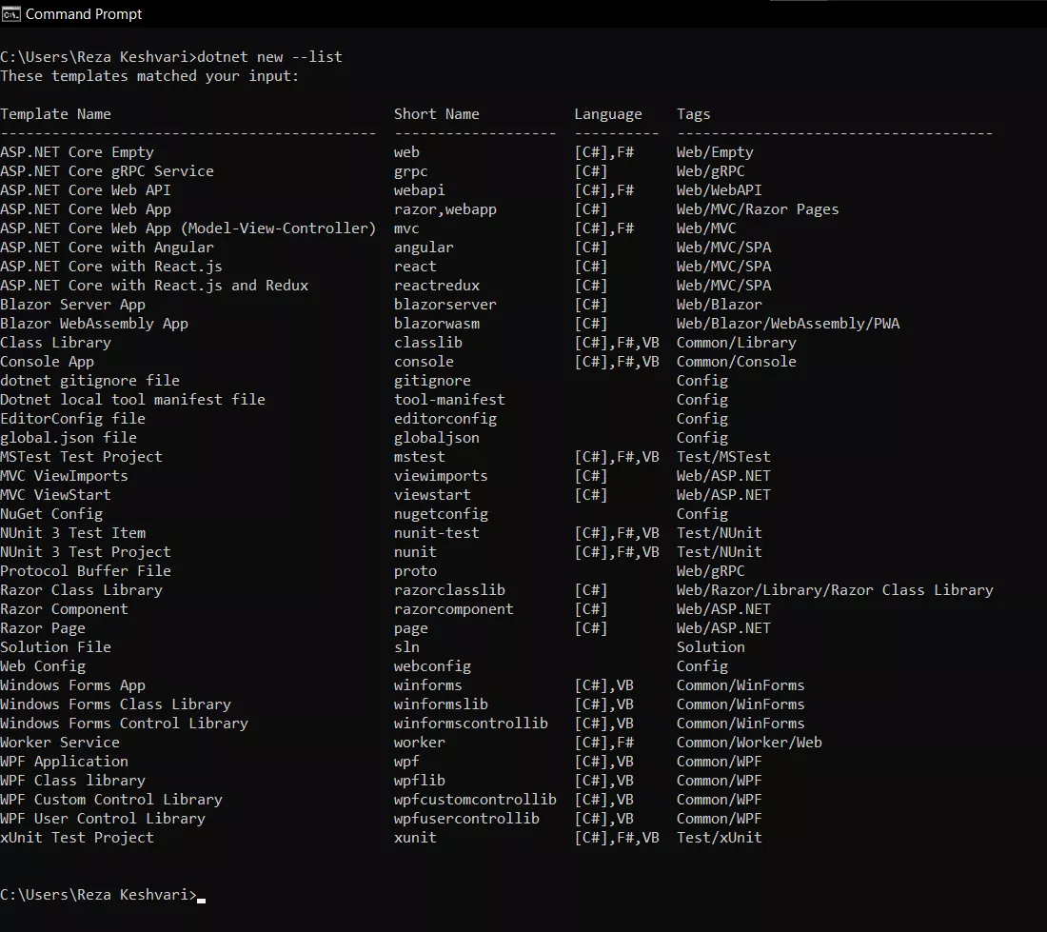The image size is (1047, 932).
Task: Click 'Web/Blazor/WebAssembly/PWA' tag
Action: (x=788, y=324)
